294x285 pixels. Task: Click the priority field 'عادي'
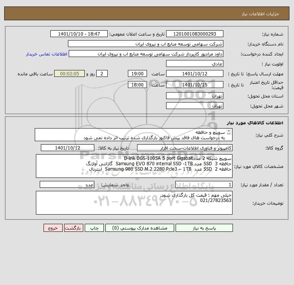pyautogui.click(x=195, y=64)
